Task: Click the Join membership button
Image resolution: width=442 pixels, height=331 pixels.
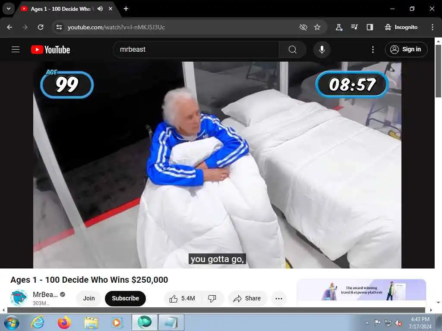Action: coord(89,298)
